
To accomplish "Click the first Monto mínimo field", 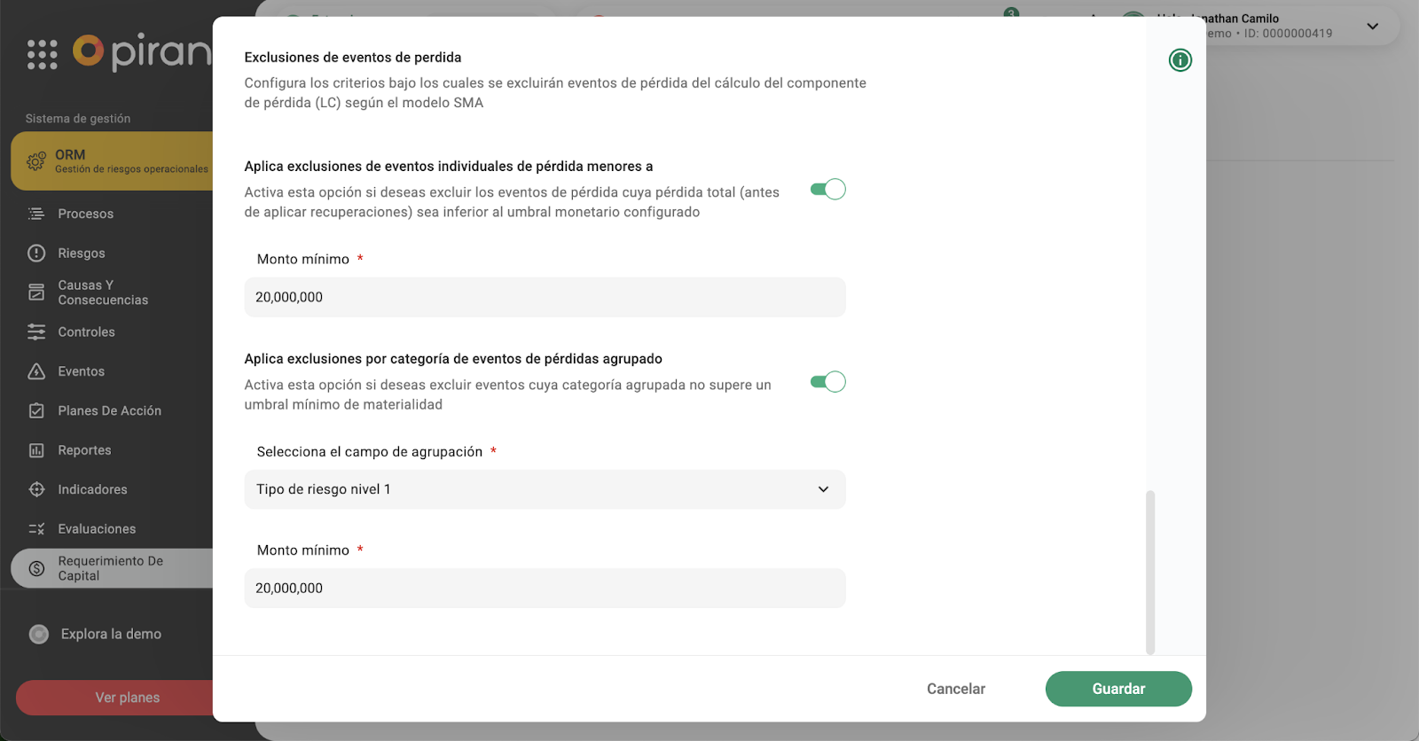I will [x=545, y=298].
